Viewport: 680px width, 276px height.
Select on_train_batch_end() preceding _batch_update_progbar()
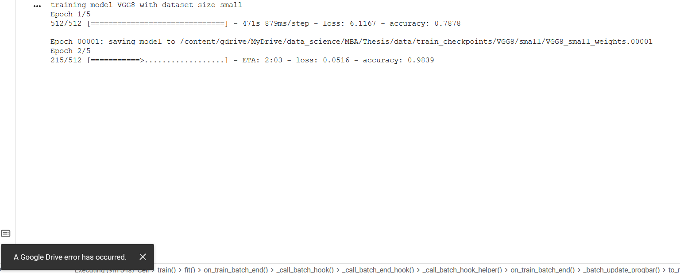pos(543,270)
